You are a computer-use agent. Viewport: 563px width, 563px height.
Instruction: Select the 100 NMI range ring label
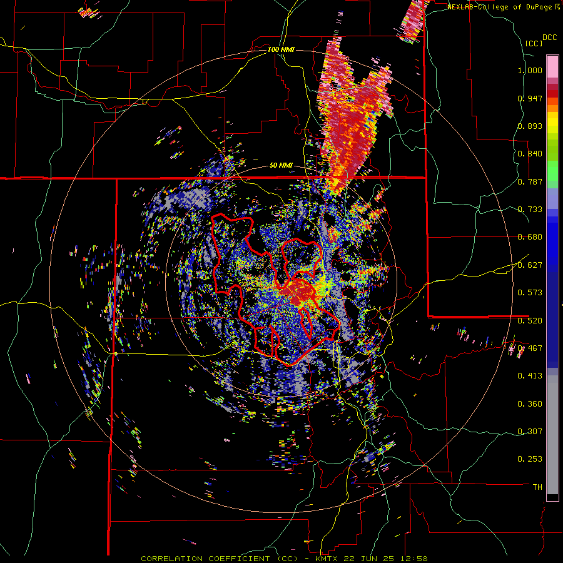click(281, 49)
